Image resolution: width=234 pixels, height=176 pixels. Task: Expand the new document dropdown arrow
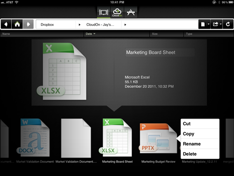pyautogui.click(x=209, y=24)
